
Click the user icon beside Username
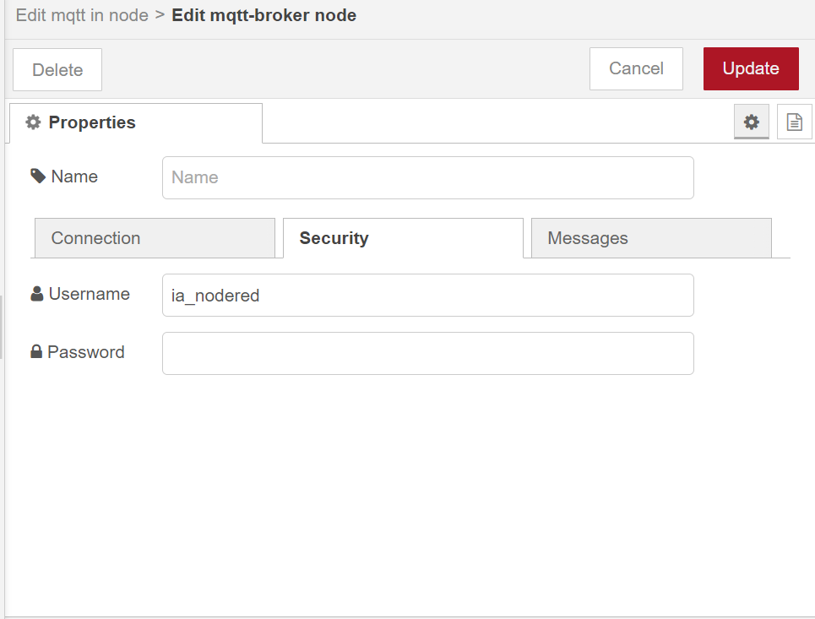coord(37,294)
